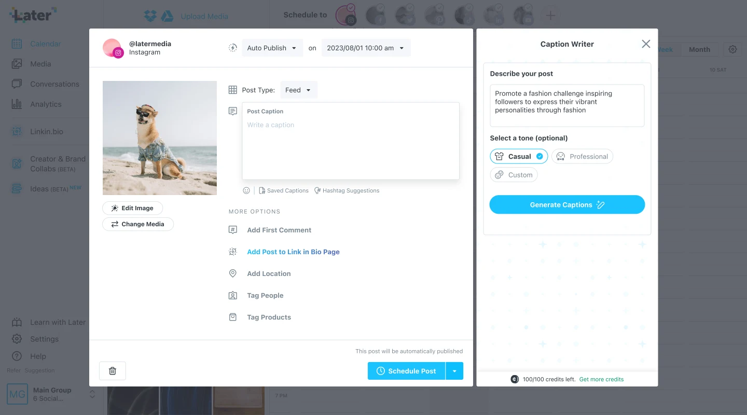Close the Caption Writer panel
The width and height of the screenshot is (747, 415).
[x=646, y=44]
